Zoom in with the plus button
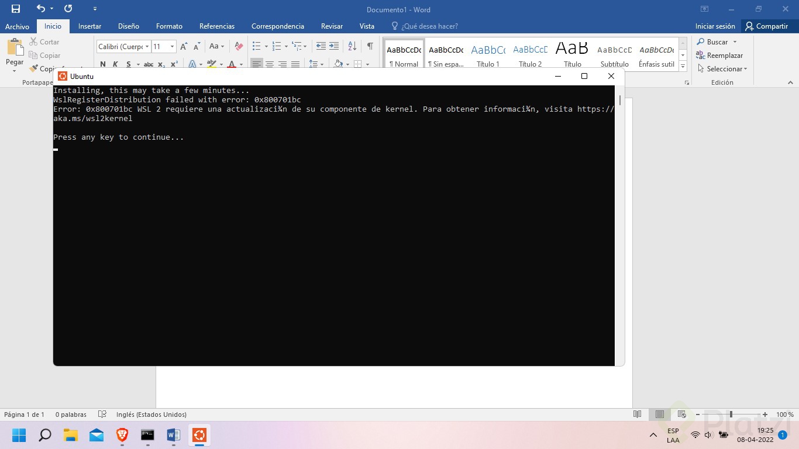The image size is (799, 449). click(765, 415)
